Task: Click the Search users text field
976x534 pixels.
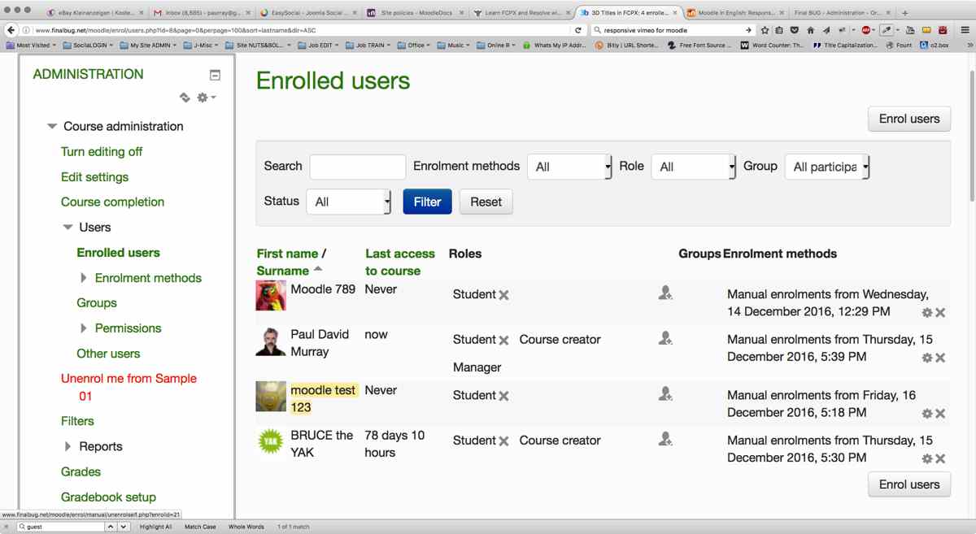Action: 357,167
